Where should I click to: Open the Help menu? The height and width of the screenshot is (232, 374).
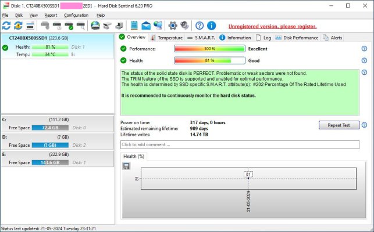(101, 15)
